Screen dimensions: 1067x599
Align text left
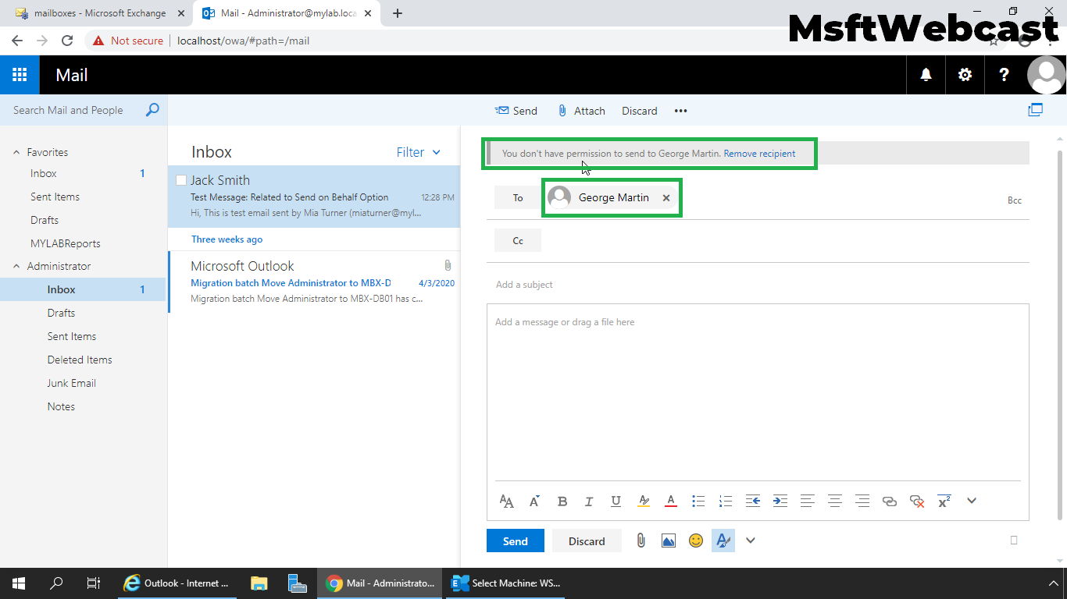808,502
